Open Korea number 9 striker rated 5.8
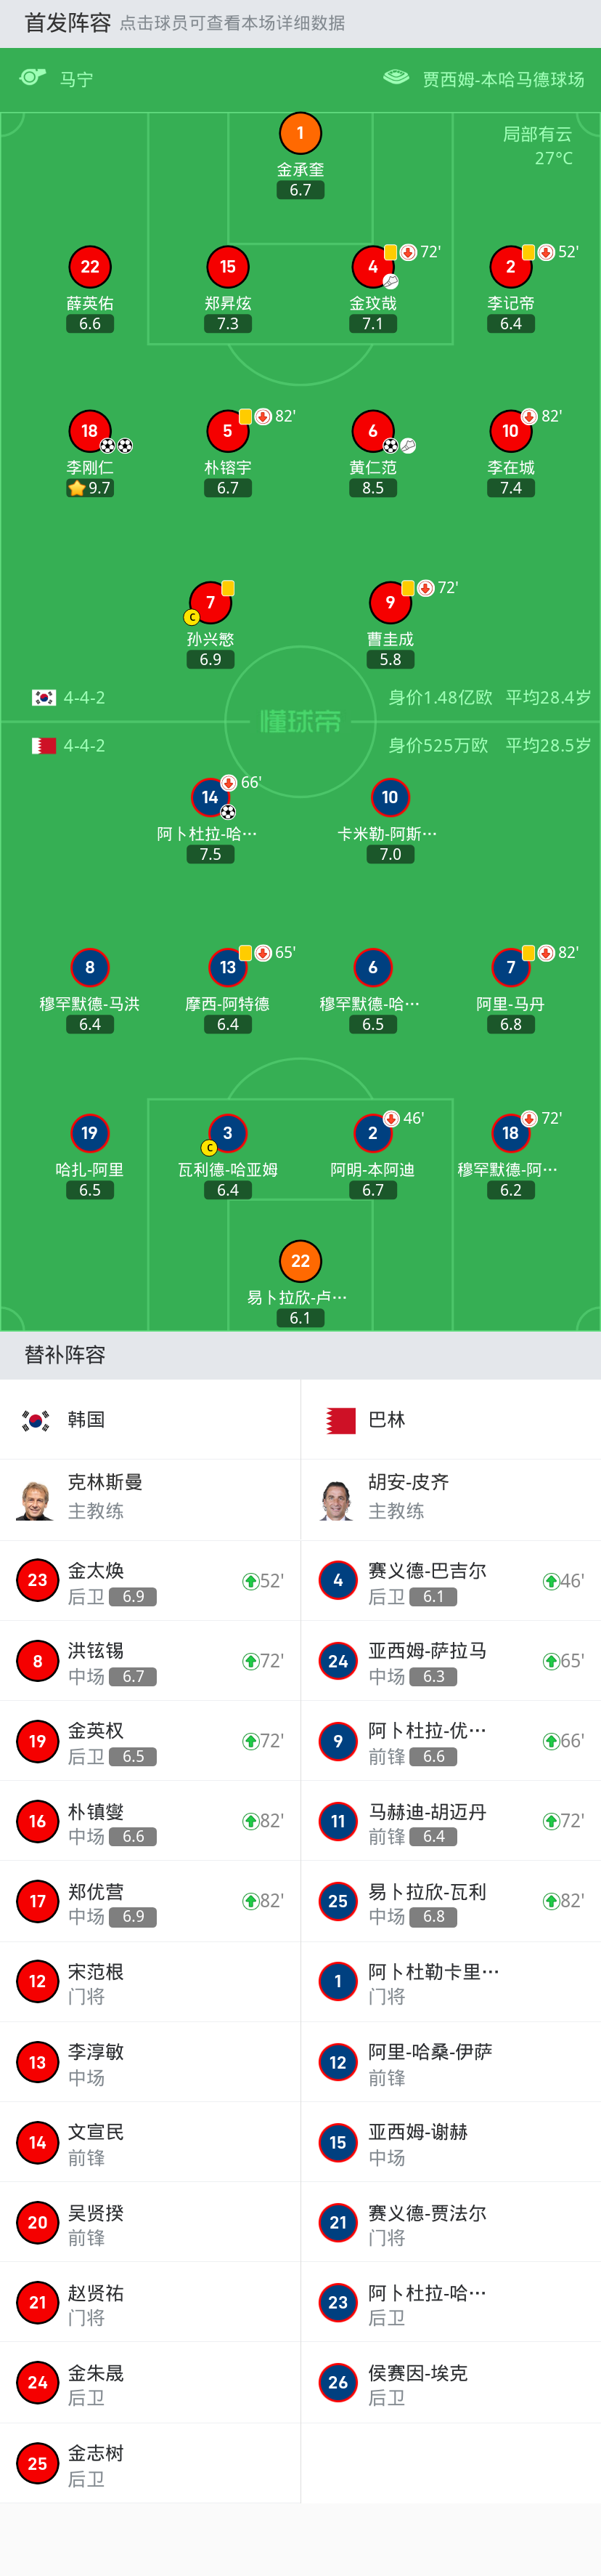Viewport: 601px width, 2576px height. [391, 602]
